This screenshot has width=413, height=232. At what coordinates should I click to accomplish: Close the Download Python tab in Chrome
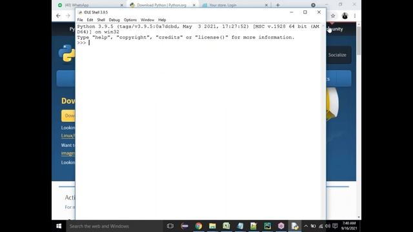coord(194,5)
